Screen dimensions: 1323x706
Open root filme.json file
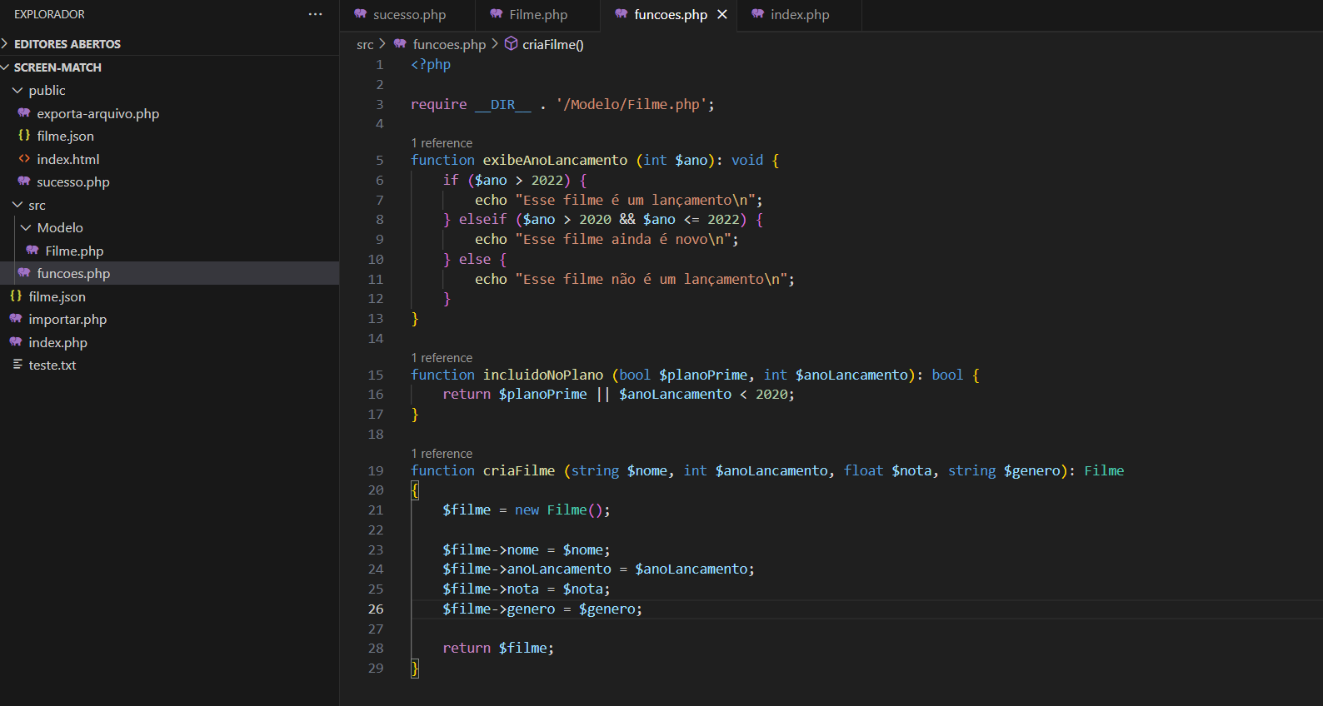[57, 296]
